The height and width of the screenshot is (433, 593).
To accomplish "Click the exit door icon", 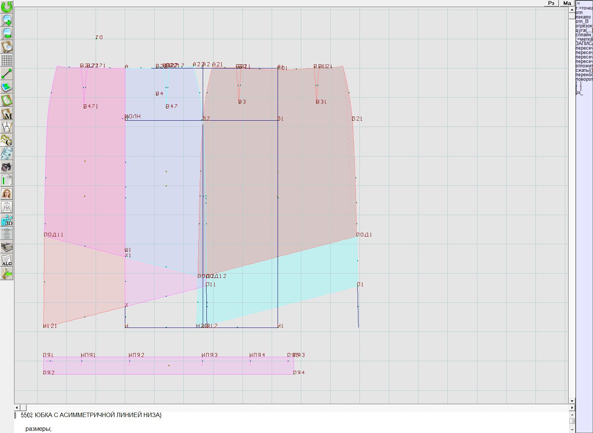I will click(7, 274).
